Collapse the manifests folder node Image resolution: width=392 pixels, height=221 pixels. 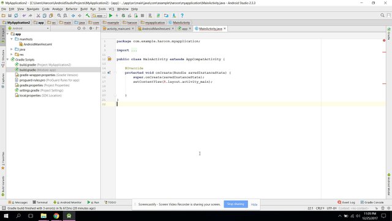tap(12, 39)
